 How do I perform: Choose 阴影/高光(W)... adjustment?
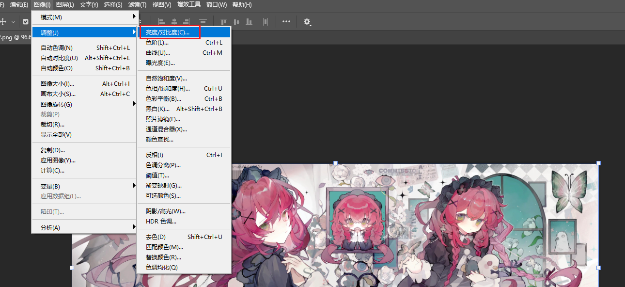pyautogui.click(x=184, y=211)
